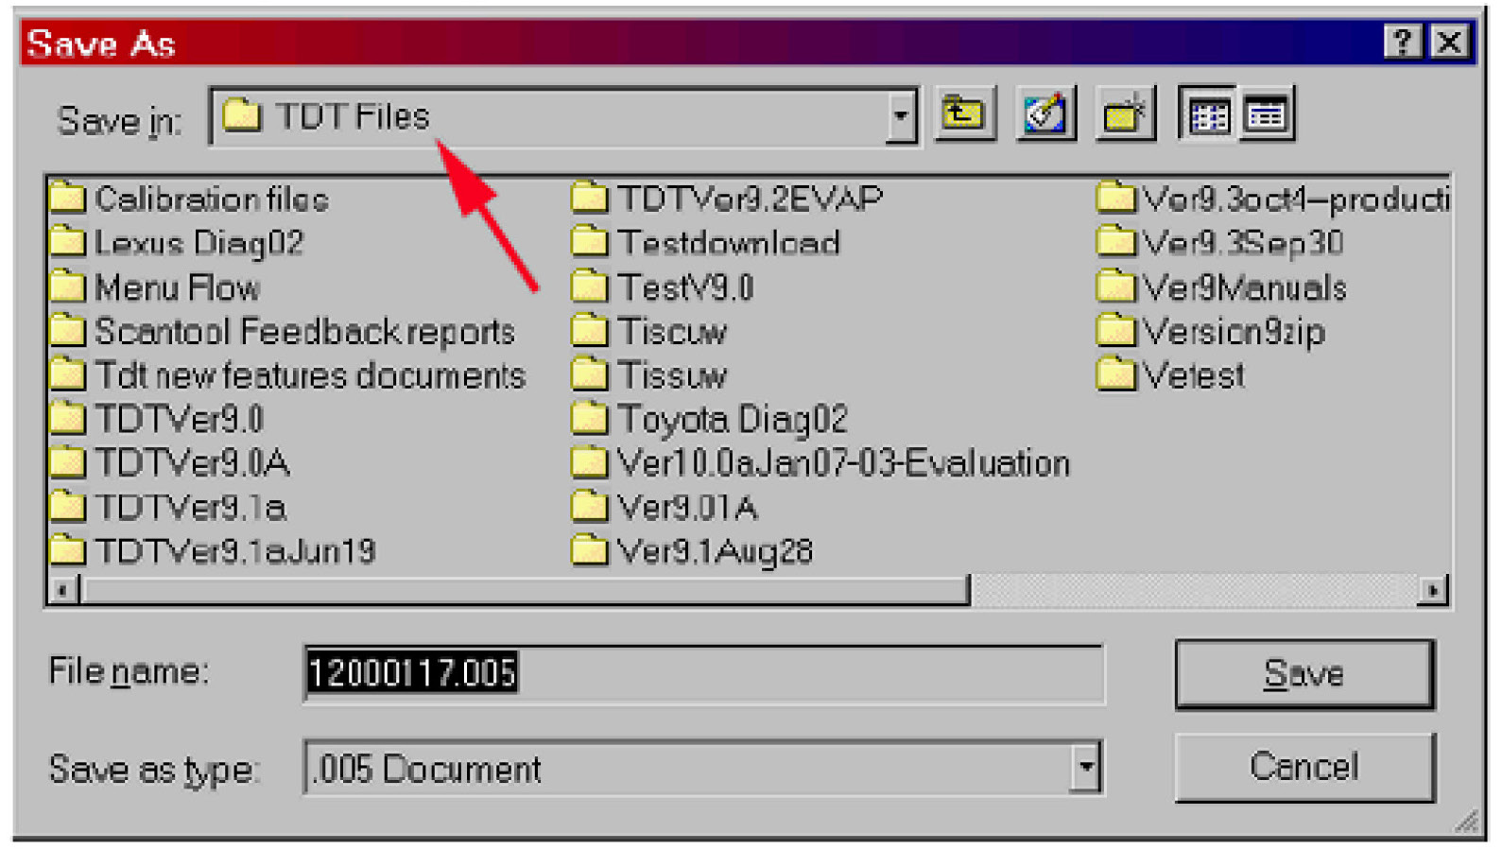1502x850 pixels.
Task: Create a new folder using toolbar icon
Action: [x=1124, y=115]
